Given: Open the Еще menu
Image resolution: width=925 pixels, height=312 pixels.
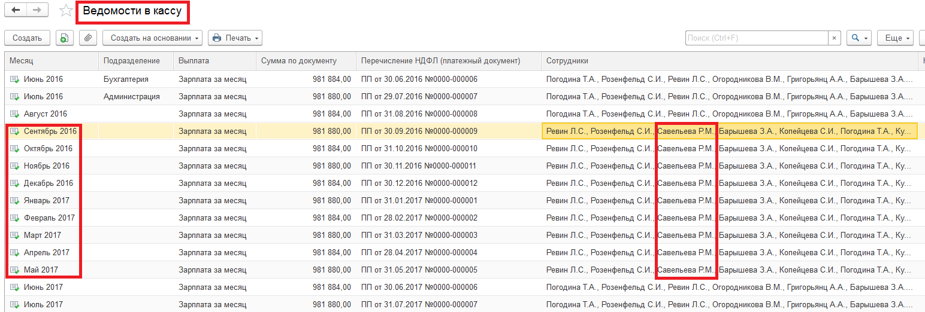Looking at the screenshot, I should point(896,38).
